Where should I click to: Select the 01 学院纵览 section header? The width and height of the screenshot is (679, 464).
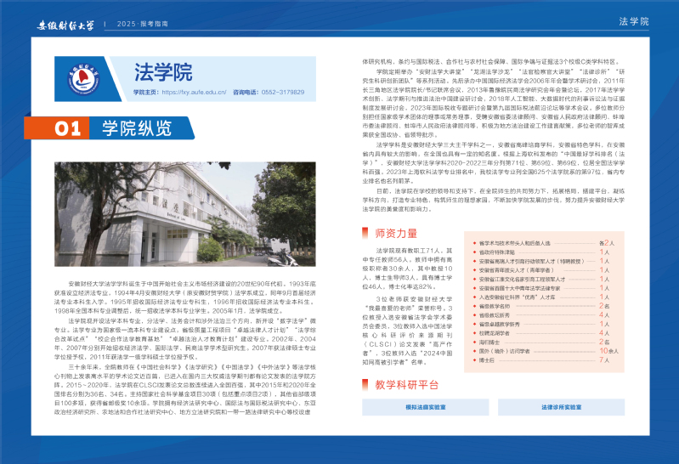(x=109, y=127)
